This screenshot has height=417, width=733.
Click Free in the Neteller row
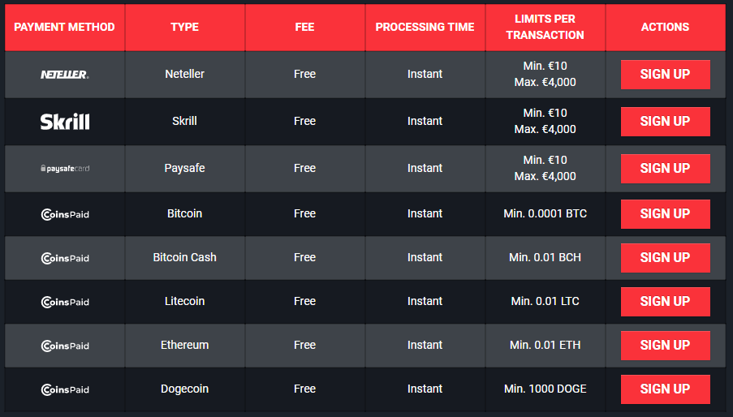pos(304,75)
